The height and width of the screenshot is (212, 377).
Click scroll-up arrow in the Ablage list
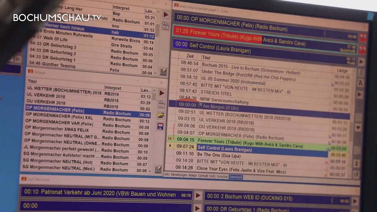[x=154, y=91]
